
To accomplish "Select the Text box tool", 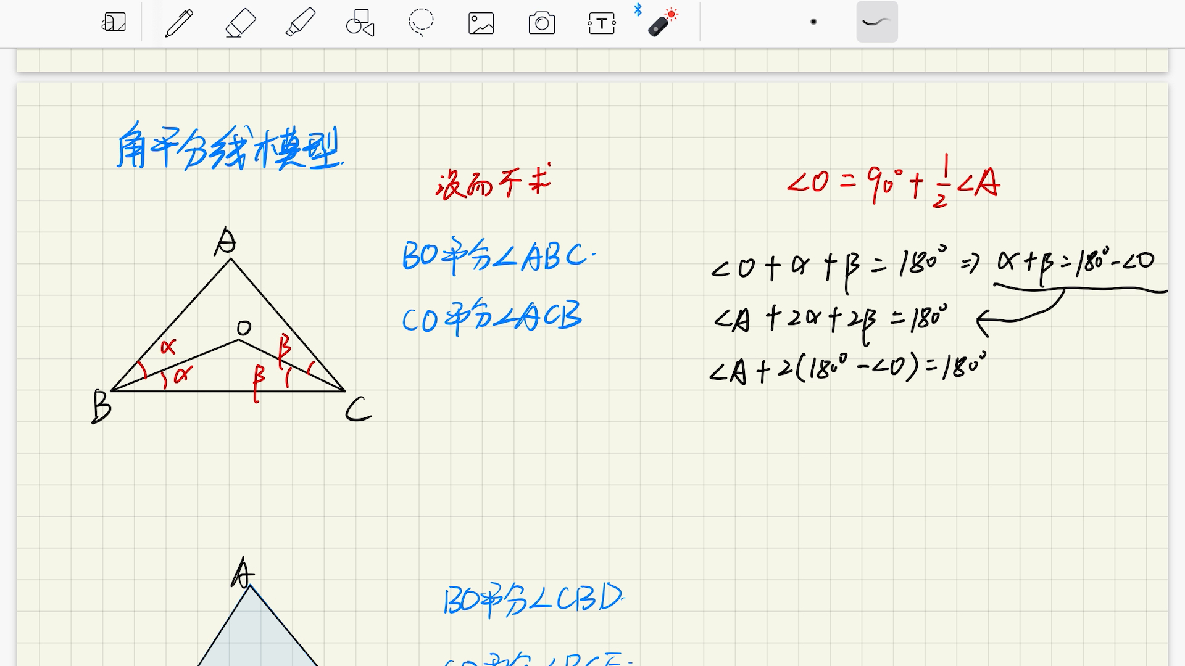I will tap(602, 23).
